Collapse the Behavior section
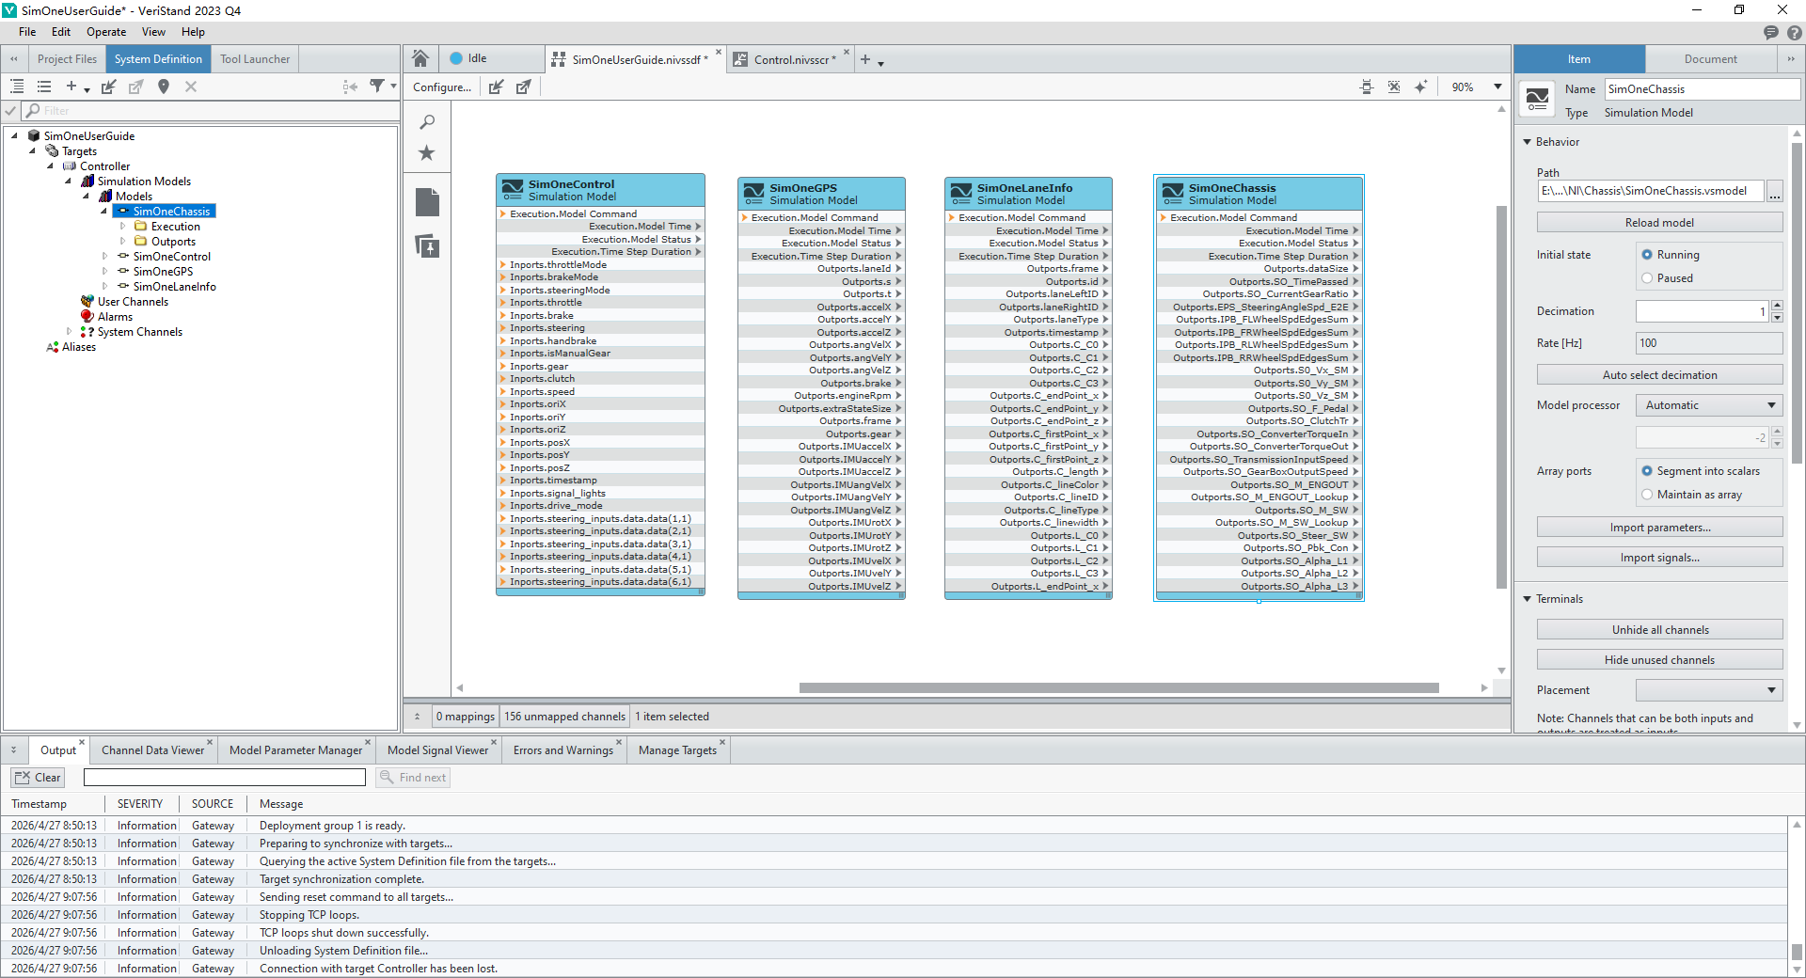Viewport: 1806px width, 978px height. pos(1528,142)
